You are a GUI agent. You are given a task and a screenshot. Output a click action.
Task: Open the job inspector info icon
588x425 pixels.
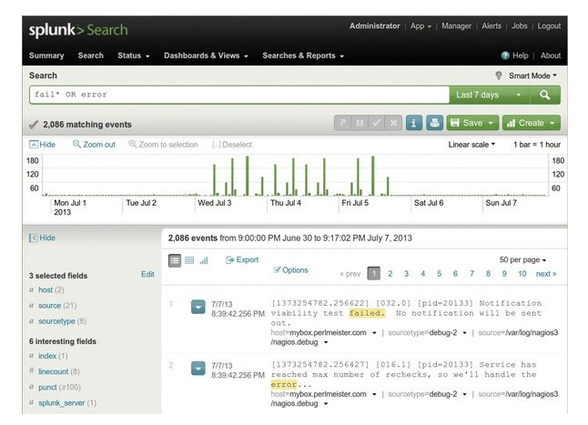(414, 123)
